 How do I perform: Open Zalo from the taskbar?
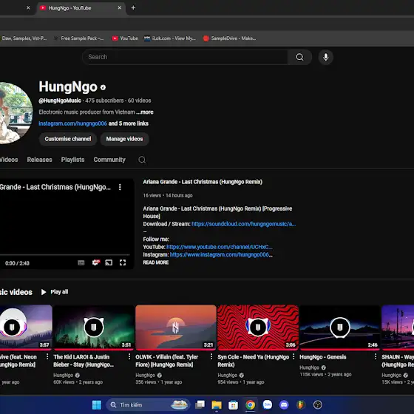(x=267, y=405)
